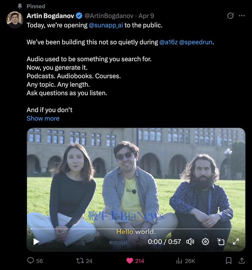This screenshot has height=270, width=252.
Task: Play the video
Action: [36, 241]
